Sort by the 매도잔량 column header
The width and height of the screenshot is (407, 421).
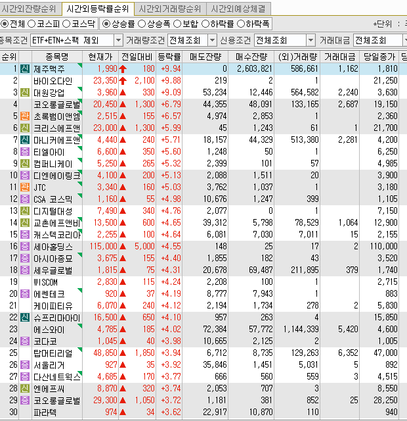[205, 57]
